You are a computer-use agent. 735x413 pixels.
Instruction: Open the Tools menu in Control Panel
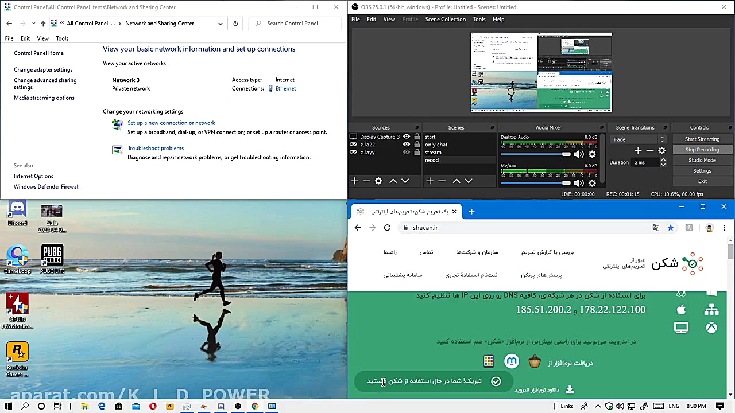point(62,38)
